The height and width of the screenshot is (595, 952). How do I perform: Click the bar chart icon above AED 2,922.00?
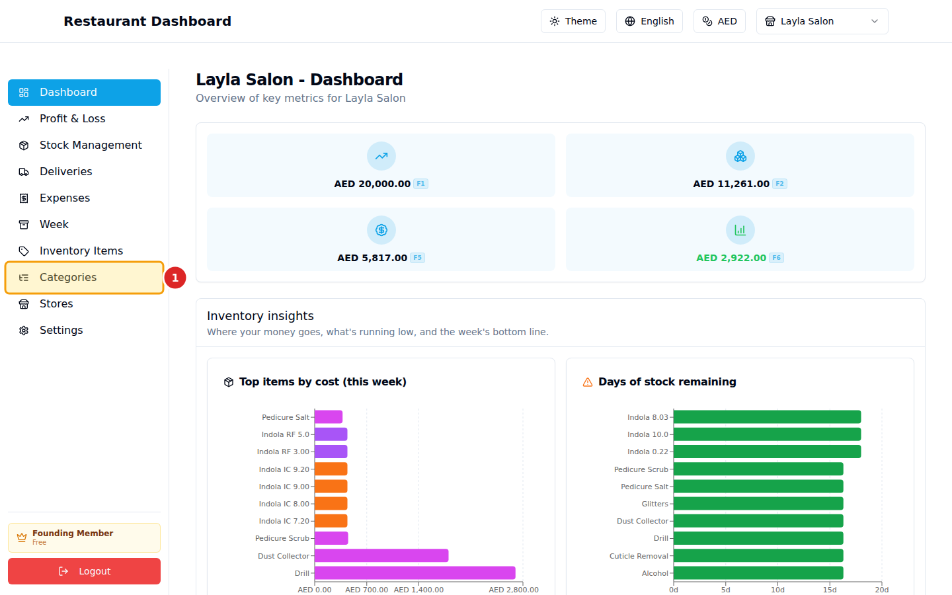pos(740,230)
